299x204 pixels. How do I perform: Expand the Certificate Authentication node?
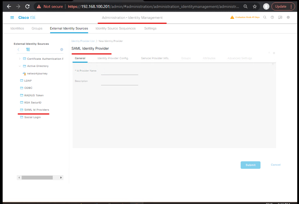click(20, 59)
